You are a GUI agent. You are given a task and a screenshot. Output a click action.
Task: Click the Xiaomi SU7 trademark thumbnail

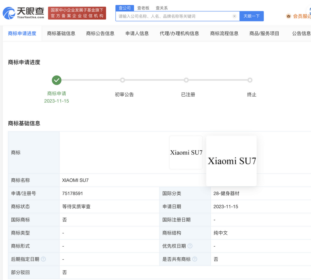pyautogui.click(x=186, y=152)
